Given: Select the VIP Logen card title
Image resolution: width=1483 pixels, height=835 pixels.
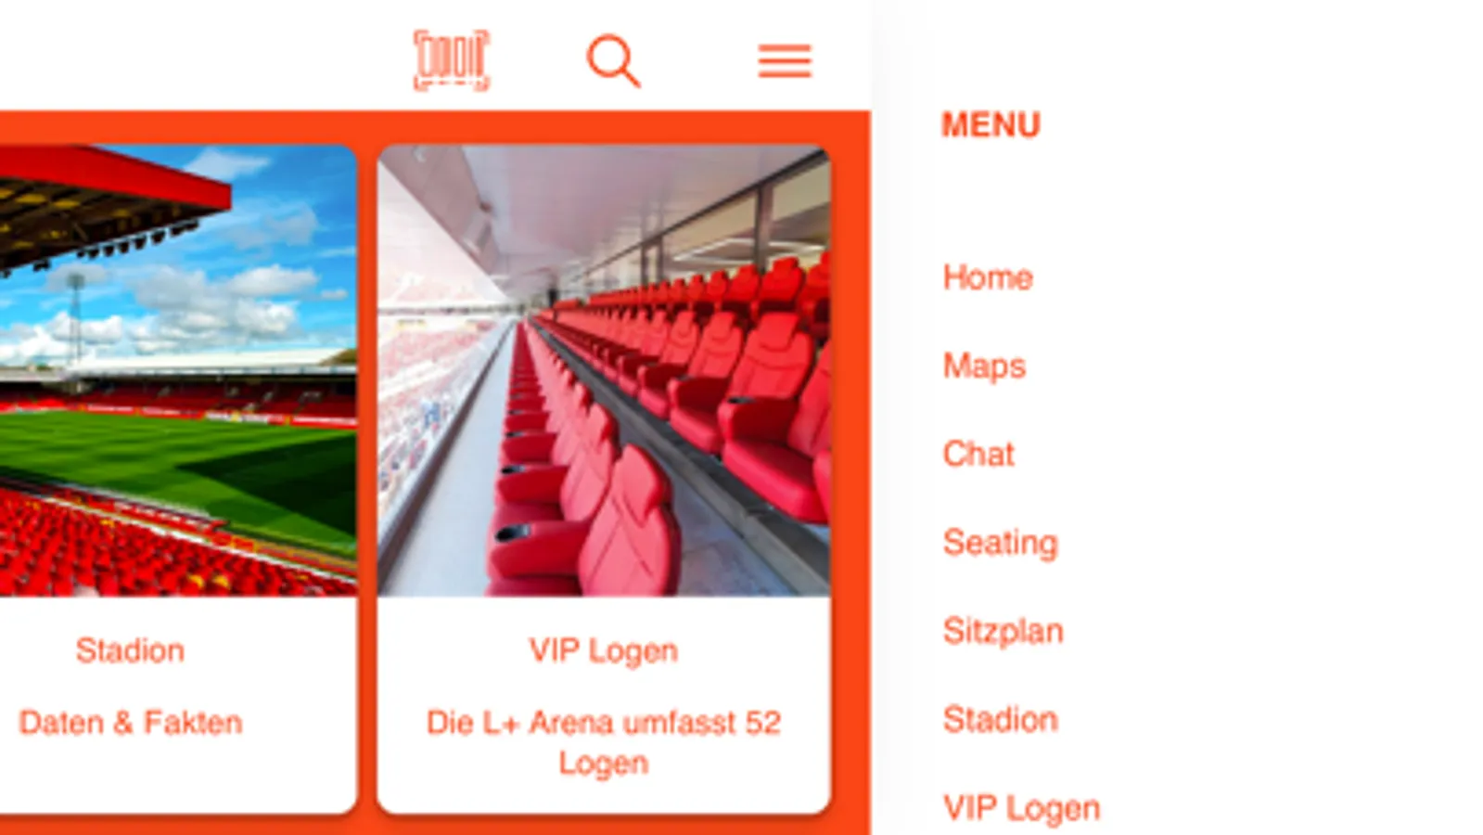Looking at the screenshot, I should click(x=604, y=650).
